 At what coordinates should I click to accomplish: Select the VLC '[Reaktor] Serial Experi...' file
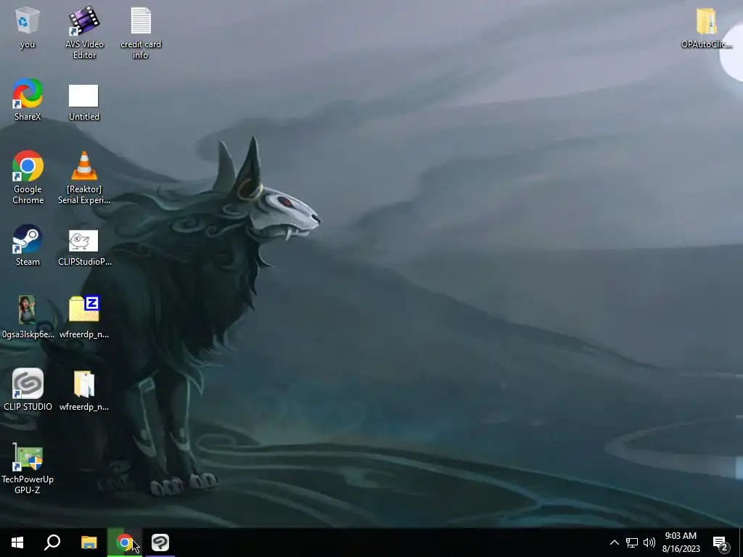(x=84, y=177)
